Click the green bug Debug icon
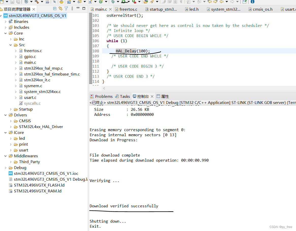 click(113, 2)
